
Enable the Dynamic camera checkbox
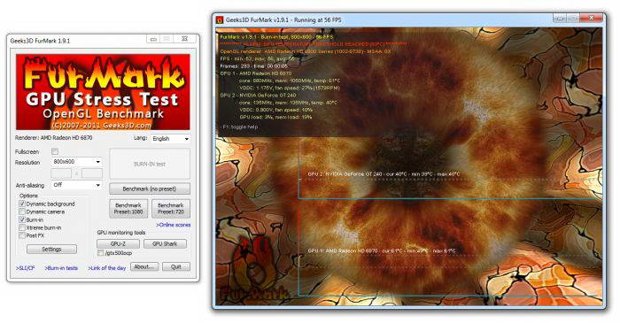click(x=22, y=211)
